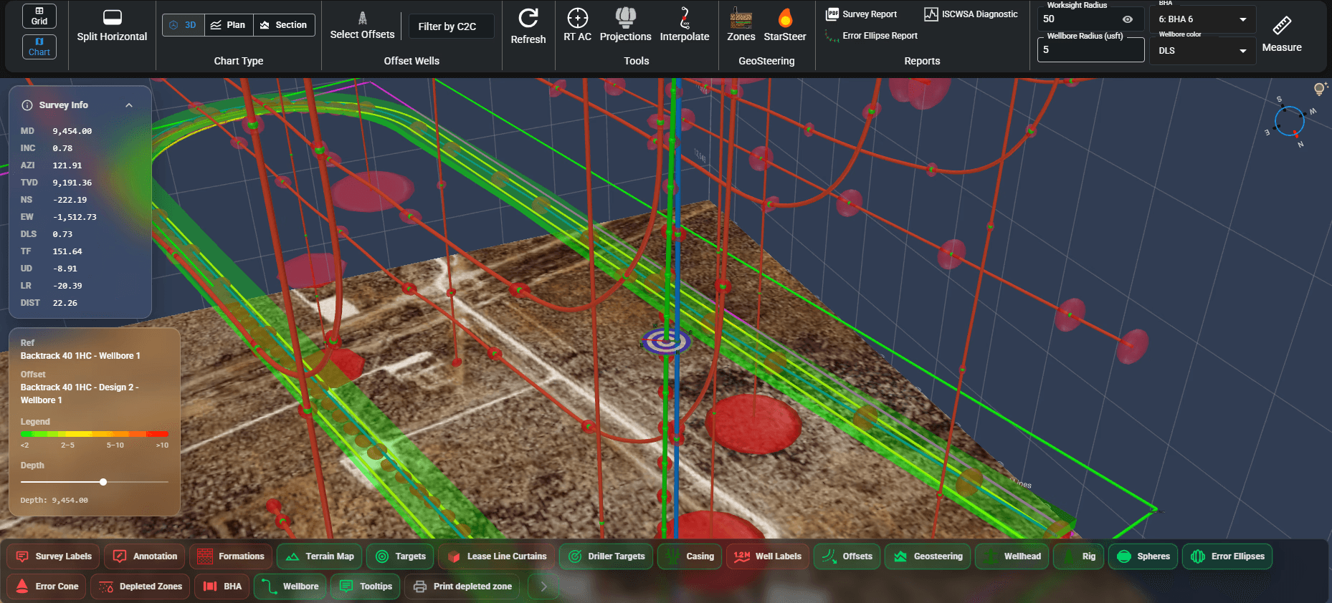This screenshot has height=603, width=1332.
Task: Toggle Survey Labels layer
Action: (x=54, y=556)
